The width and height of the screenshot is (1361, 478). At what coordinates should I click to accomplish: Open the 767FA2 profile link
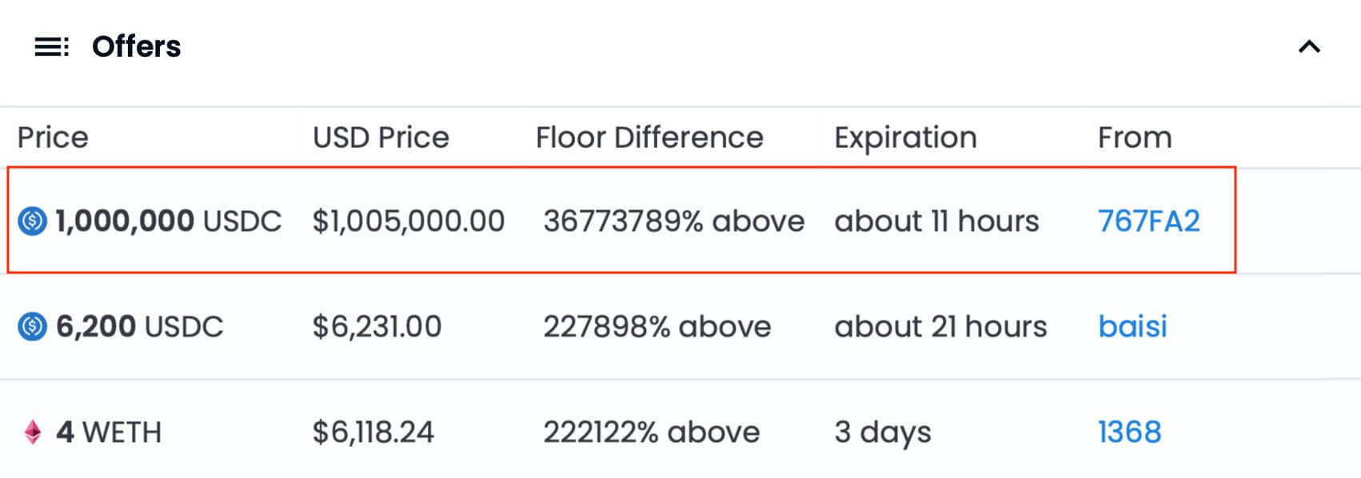pos(1148,221)
